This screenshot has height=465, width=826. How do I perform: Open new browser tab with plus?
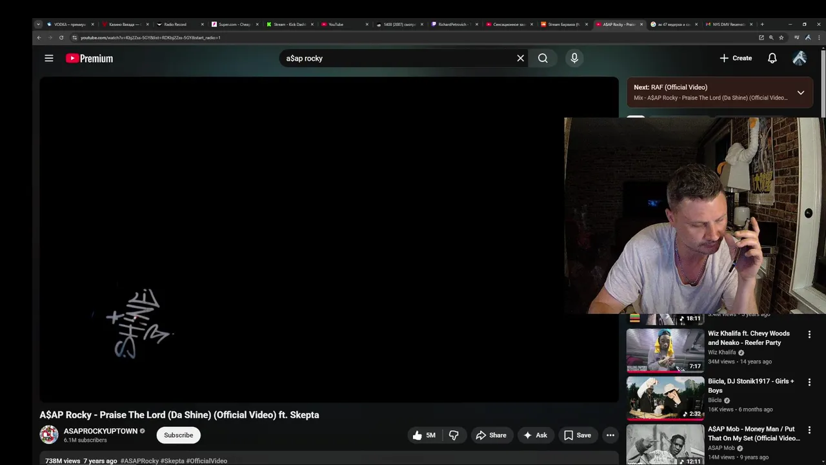point(762,25)
